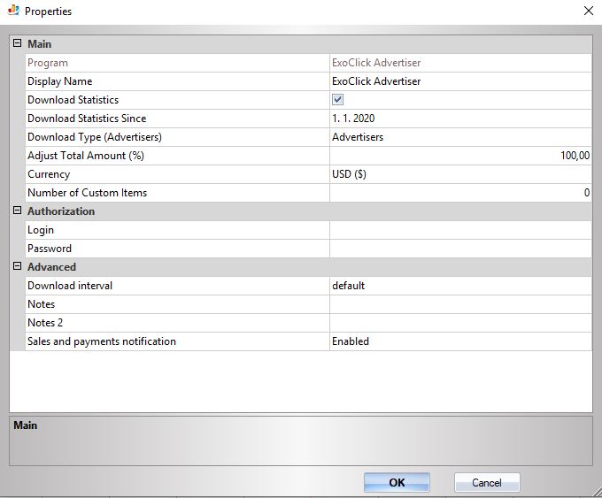Collapse the Authorization section
The height and width of the screenshot is (498, 602).
click(x=18, y=211)
